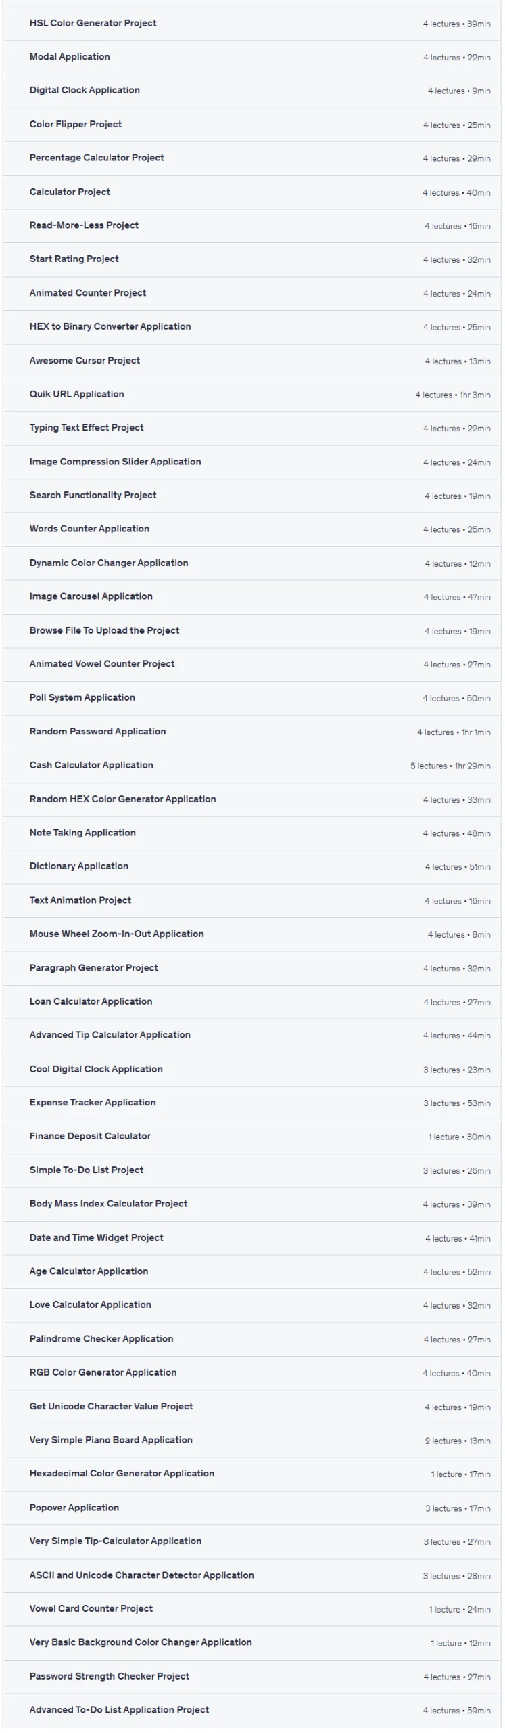Open the Very Simple Piano Board Application
Viewport: 505px width, 1733px height.
(x=251, y=1441)
